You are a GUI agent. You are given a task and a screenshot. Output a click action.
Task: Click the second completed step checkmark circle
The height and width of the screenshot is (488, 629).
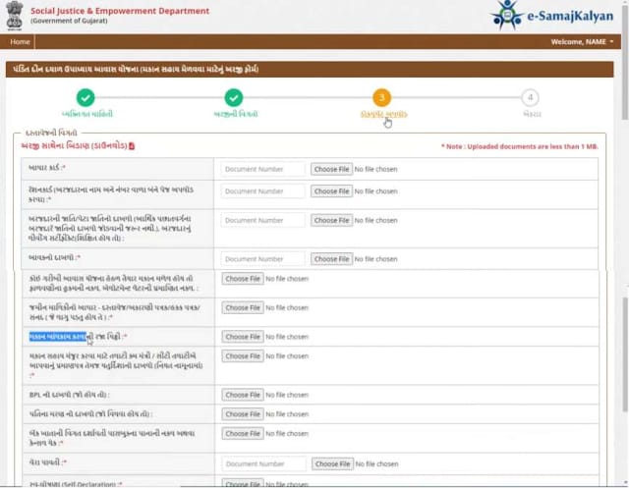[x=233, y=97]
